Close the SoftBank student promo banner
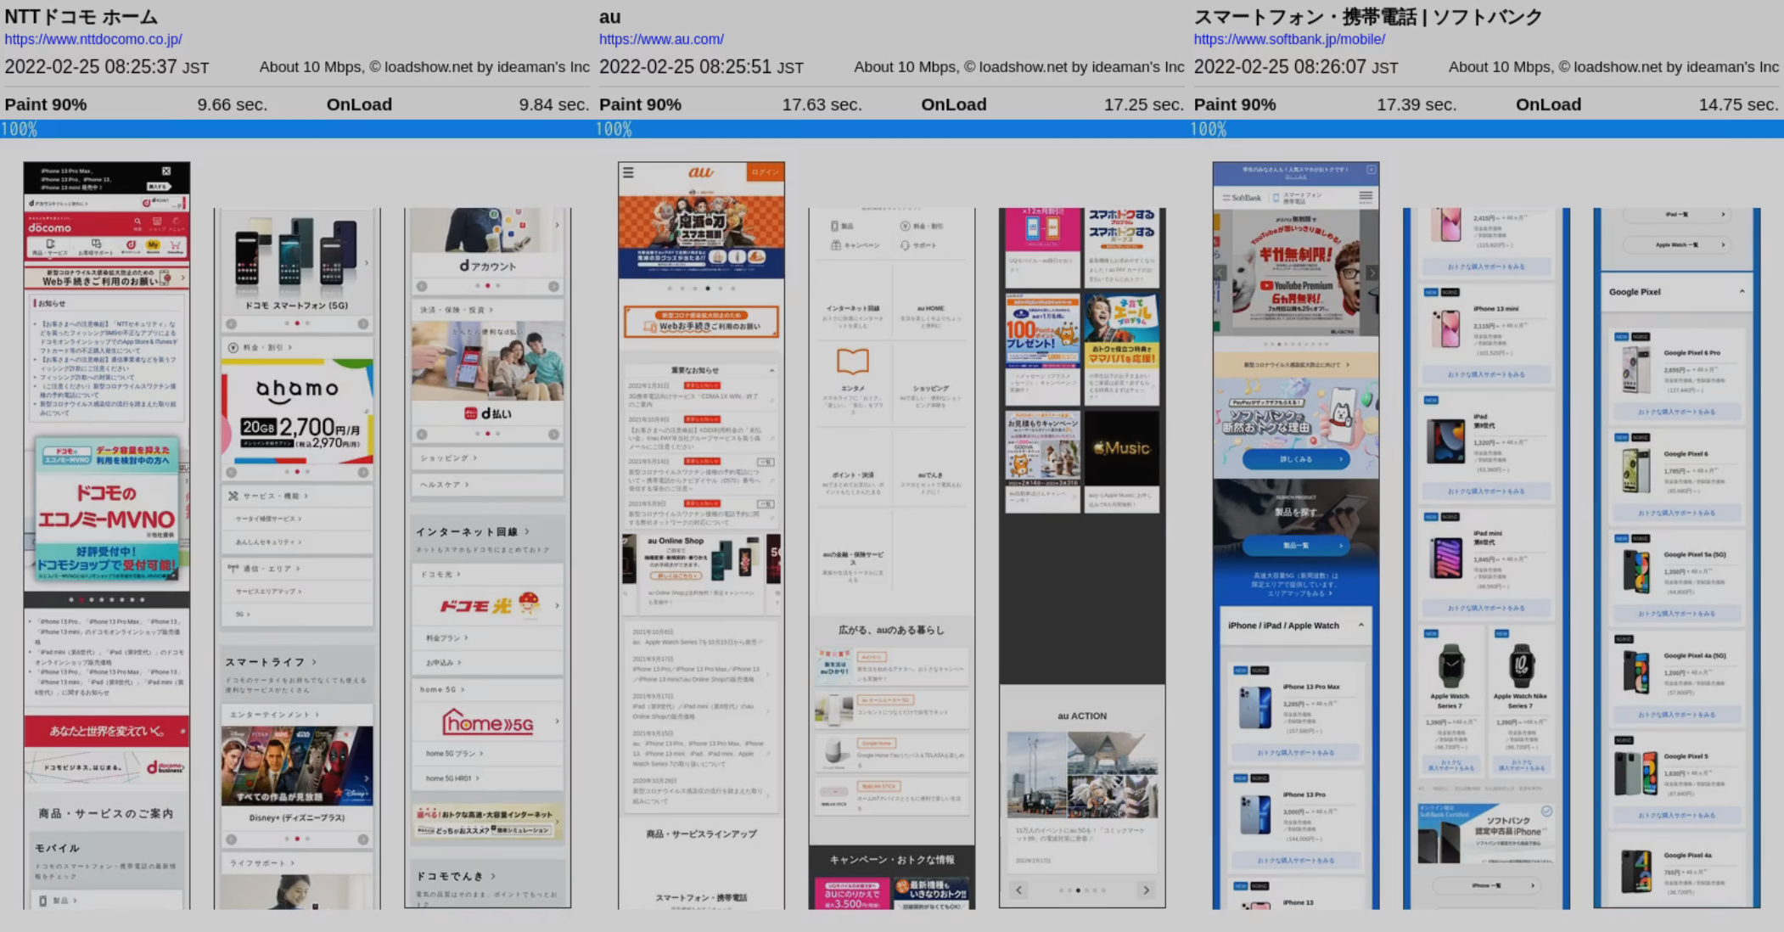The width and height of the screenshot is (1784, 932). coord(1371,170)
